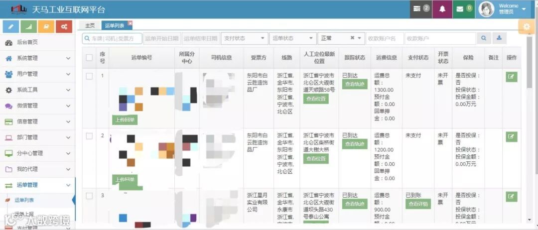Expand the 用户管理 menu chevron

coord(68,74)
